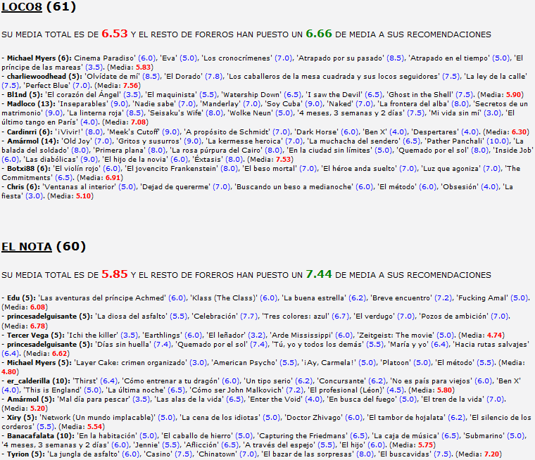Click the film title 'Los cronocrímenes'
This screenshot has width=535, height=460.
(x=237, y=58)
